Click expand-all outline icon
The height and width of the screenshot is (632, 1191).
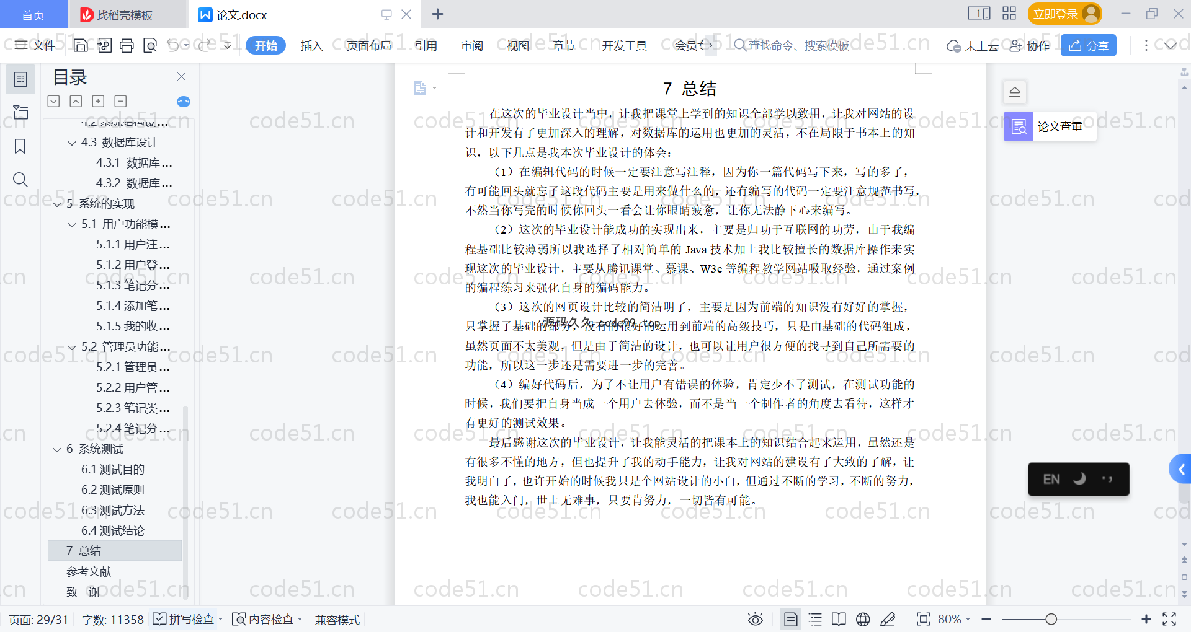(54, 101)
